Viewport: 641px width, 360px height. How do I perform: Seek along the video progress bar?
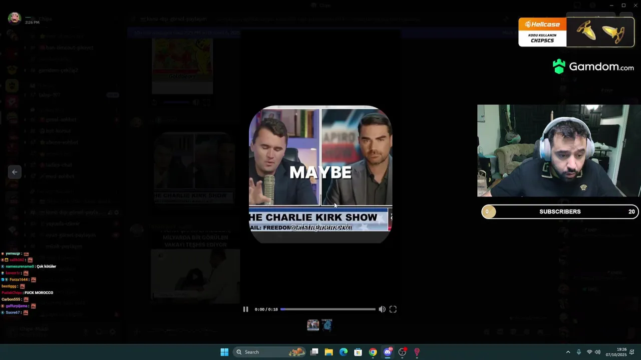point(328,309)
